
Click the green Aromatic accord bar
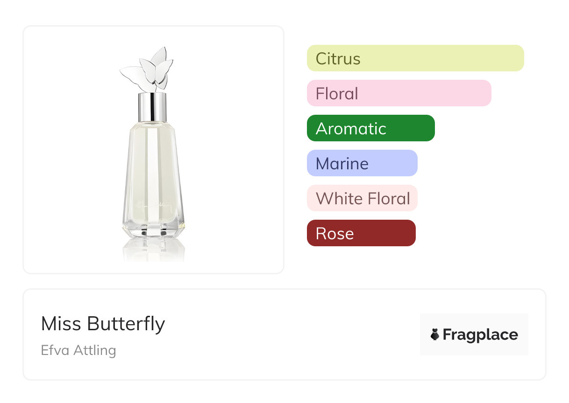point(370,128)
